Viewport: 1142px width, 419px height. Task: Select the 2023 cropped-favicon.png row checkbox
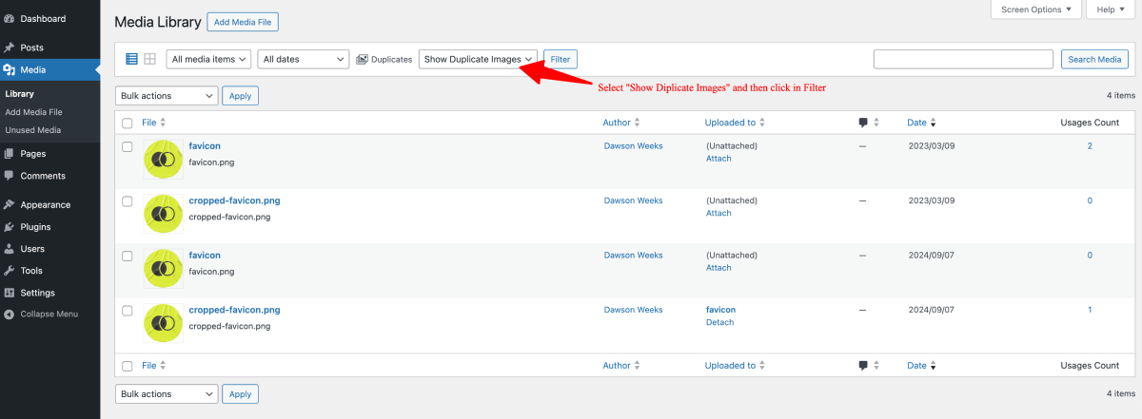click(x=127, y=201)
